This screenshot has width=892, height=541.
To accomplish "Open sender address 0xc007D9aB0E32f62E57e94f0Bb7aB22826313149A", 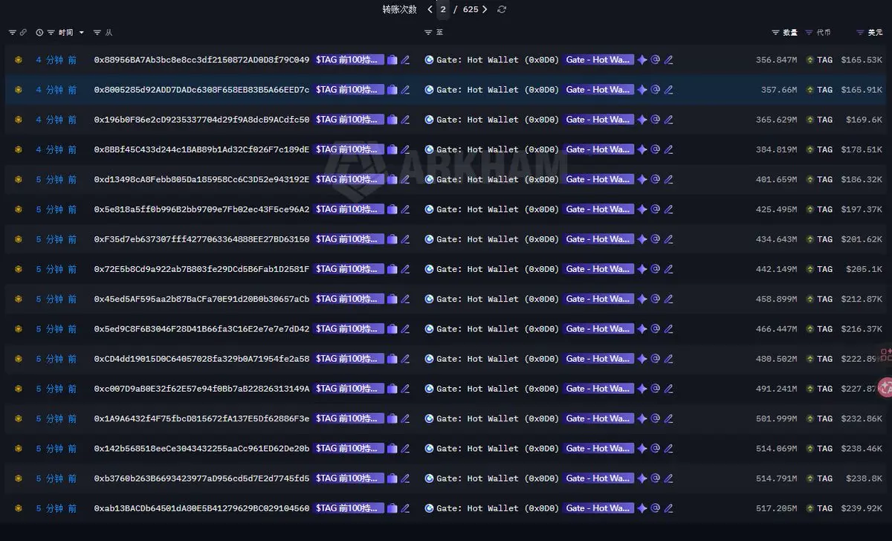I will click(x=201, y=389).
